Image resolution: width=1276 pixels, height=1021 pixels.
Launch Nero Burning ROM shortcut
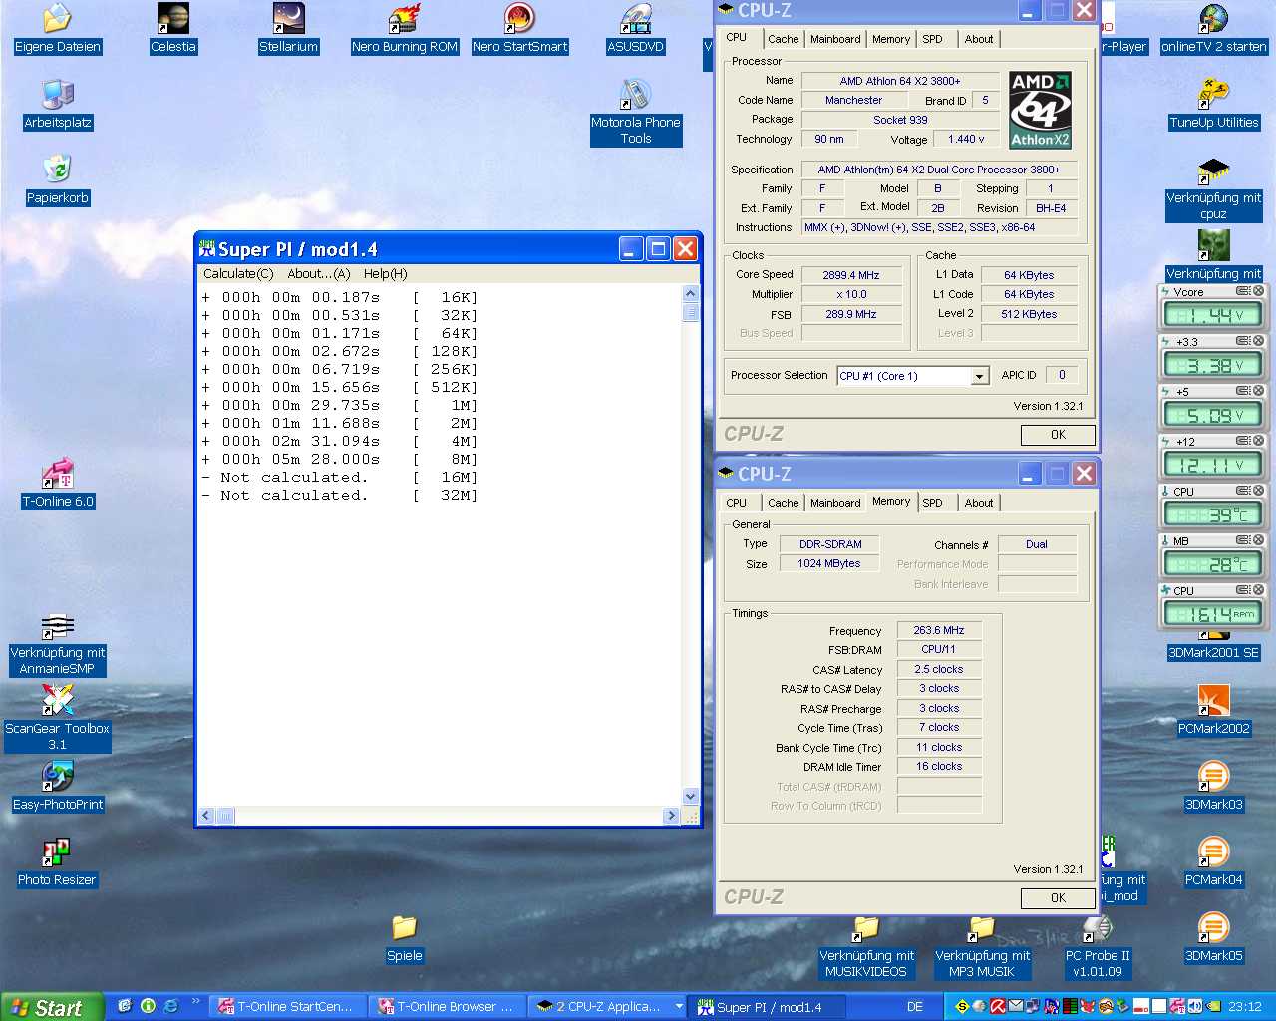pos(404,28)
